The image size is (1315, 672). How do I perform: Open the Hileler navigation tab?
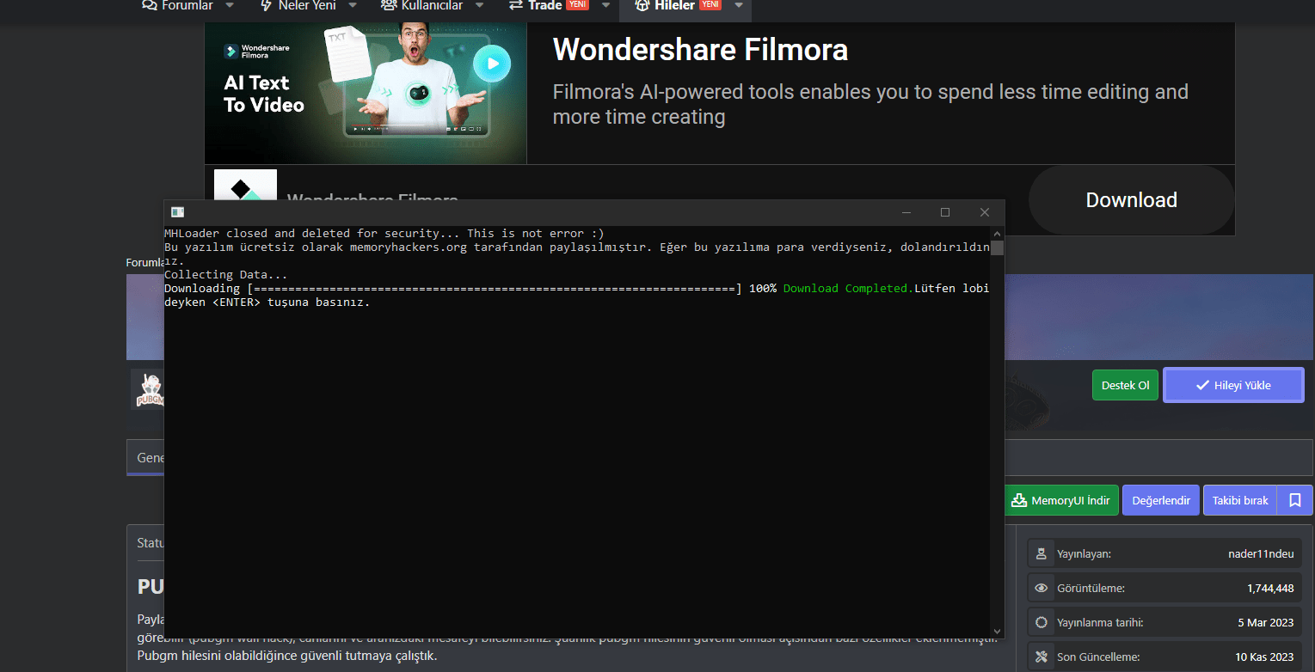pyautogui.click(x=678, y=5)
